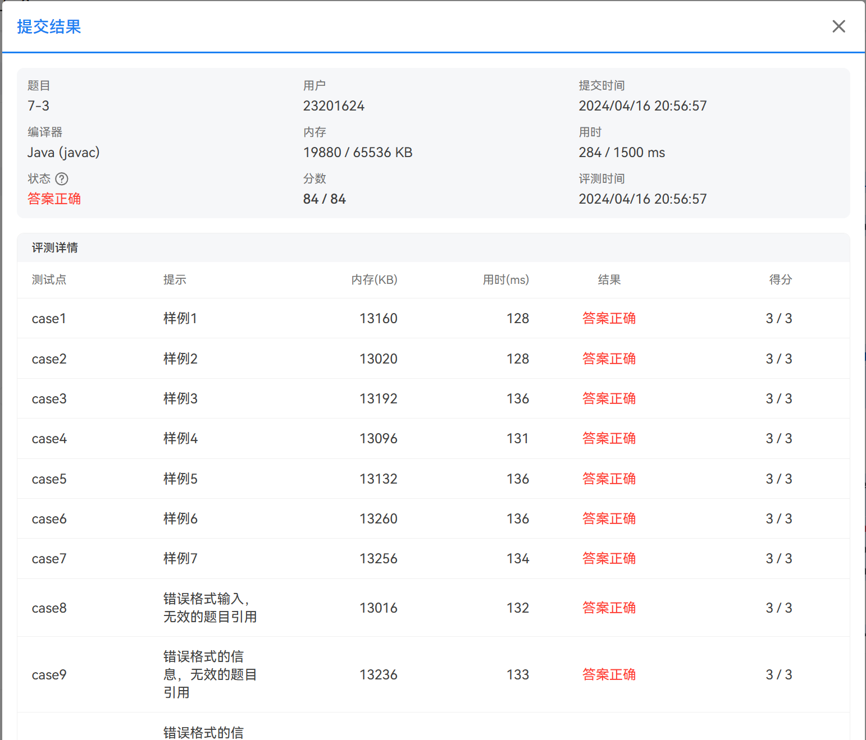The image size is (866, 740).
Task: Click the 样例5 hint in case5 row
Action: click(180, 479)
